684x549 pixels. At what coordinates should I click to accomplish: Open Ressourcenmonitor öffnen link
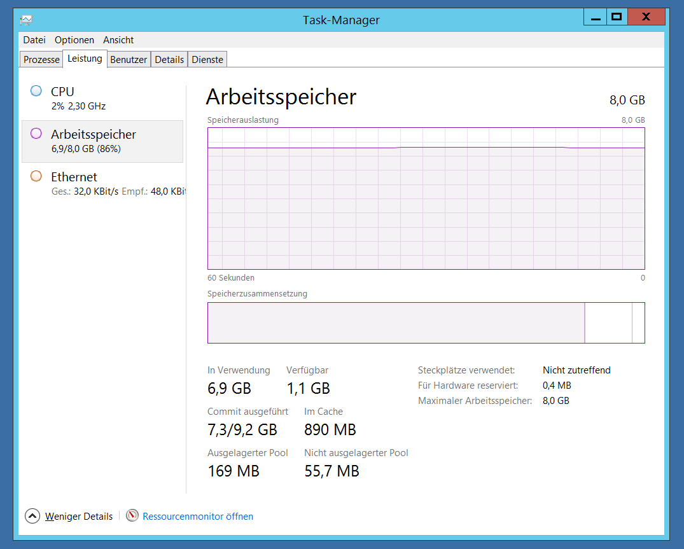click(198, 517)
